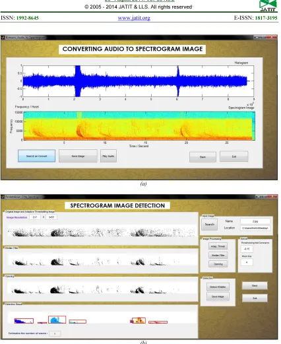Screen dimensions: 281x344
Task: Click the 'Location' label in Input Image panel
Action: pos(230,228)
